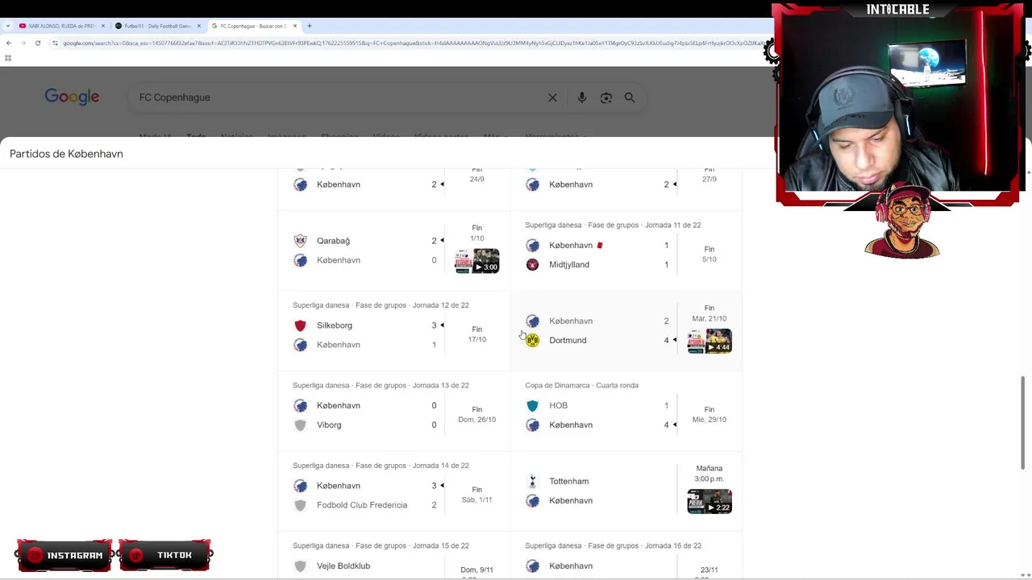The height and width of the screenshot is (580, 1032).
Task: Click the 'Fin Mié, 29/10' match date
Action: (x=709, y=415)
